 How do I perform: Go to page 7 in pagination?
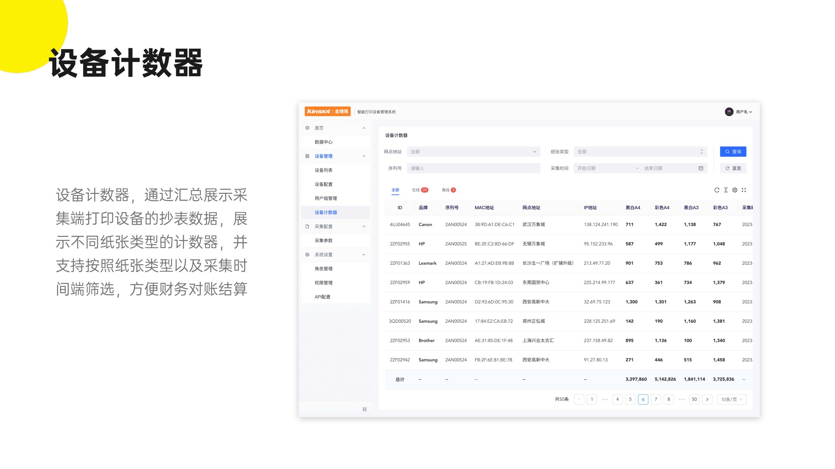pyautogui.click(x=655, y=399)
